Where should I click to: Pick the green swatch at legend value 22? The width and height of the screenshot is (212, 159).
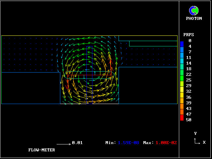[x=182, y=75]
